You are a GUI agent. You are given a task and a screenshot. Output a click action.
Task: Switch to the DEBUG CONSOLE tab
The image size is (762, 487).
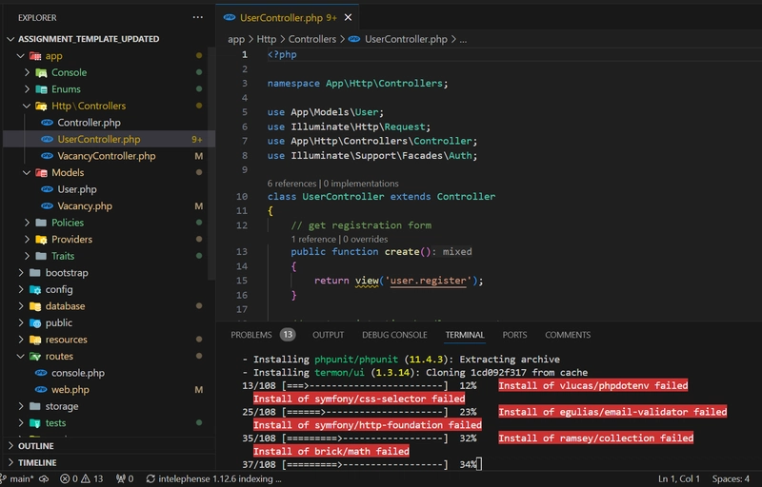pyautogui.click(x=394, y=335)
